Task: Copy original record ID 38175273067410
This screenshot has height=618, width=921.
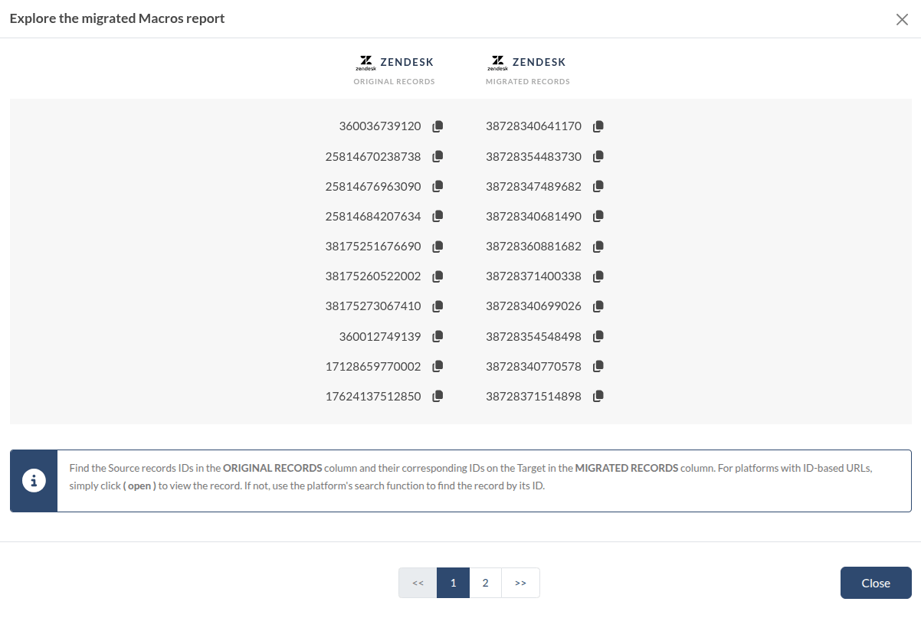Action: (438, 306)
